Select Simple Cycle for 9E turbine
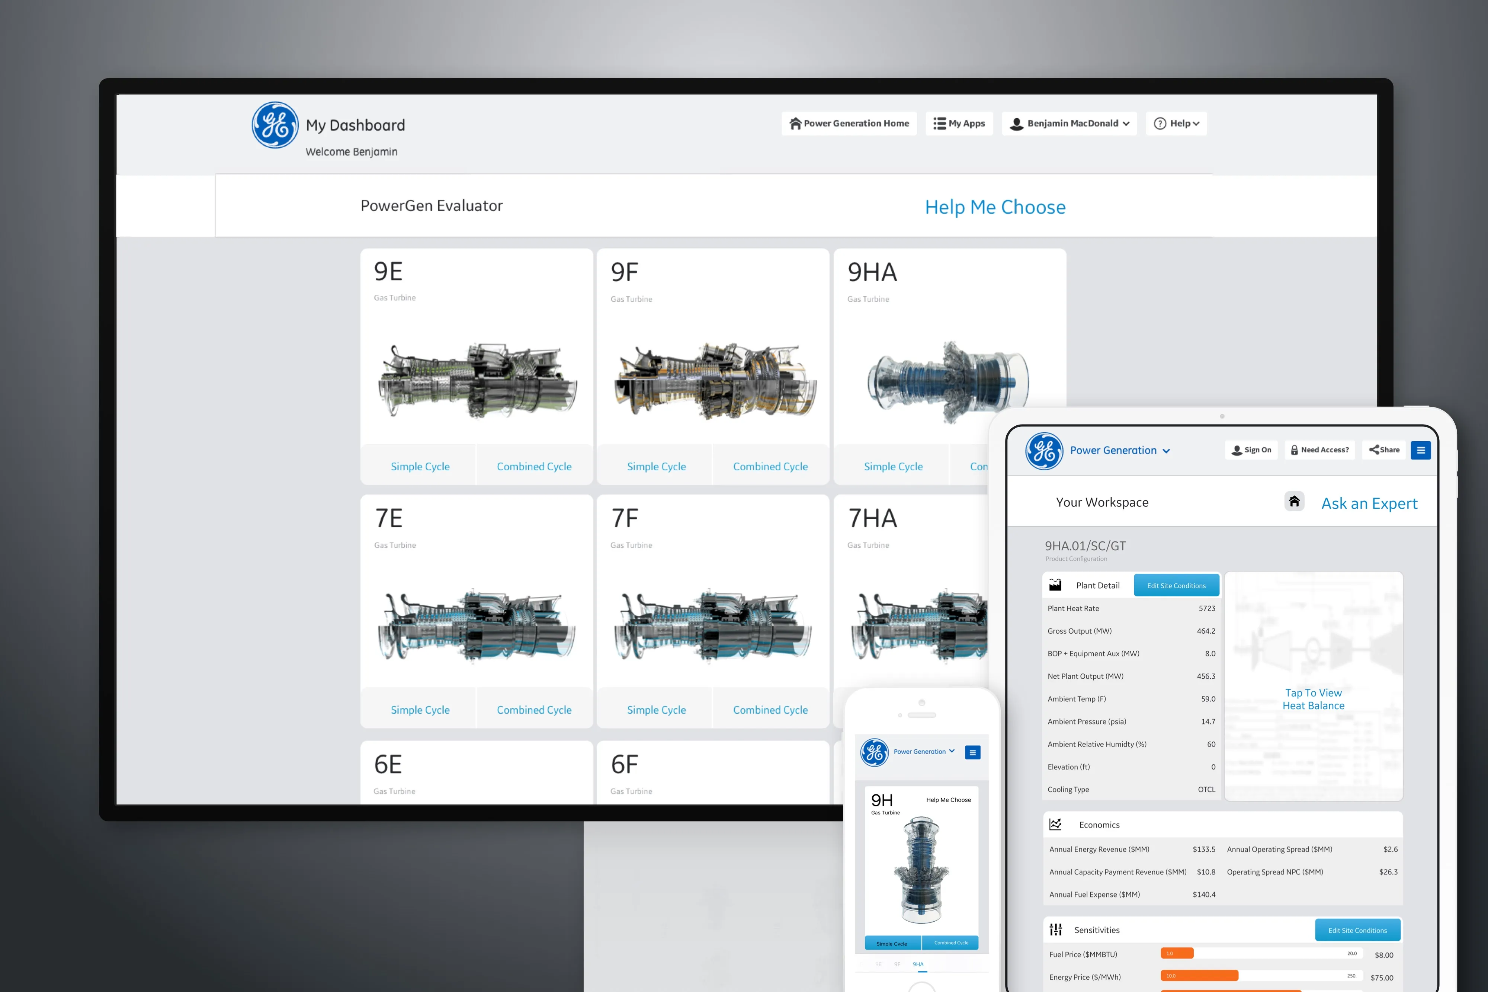Viewport: 1488px width, 992px height. (420, 466)
